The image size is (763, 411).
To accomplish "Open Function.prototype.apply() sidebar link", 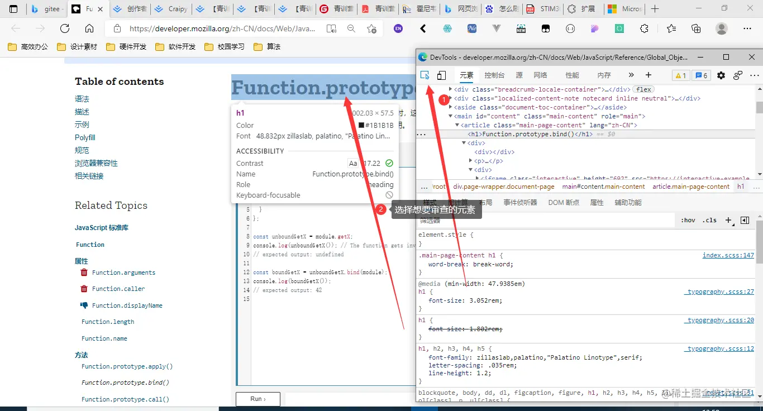I will pyautogui.click(x=127, y=366).
